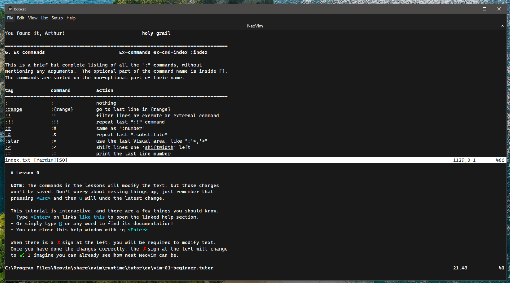Click 'filter lines or execute an external command'
Screen dimensions: 510x283
158,116
